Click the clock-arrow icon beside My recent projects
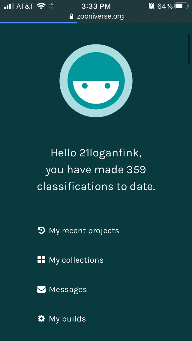 41,231
